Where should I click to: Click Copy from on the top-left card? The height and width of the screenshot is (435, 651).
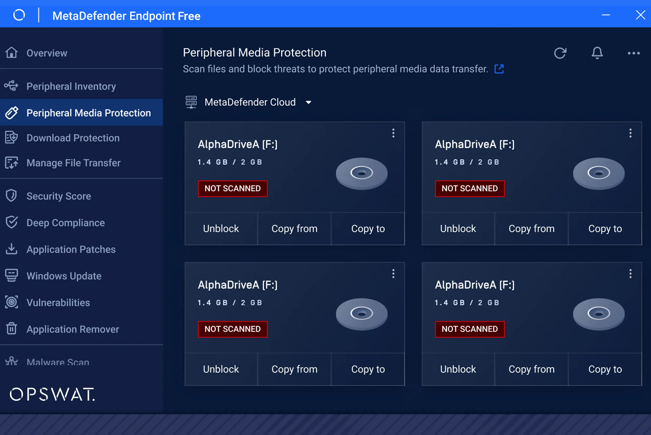click(294, 229)
